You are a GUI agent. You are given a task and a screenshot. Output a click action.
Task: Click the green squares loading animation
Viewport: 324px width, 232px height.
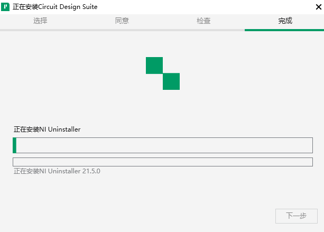point(163,73)
